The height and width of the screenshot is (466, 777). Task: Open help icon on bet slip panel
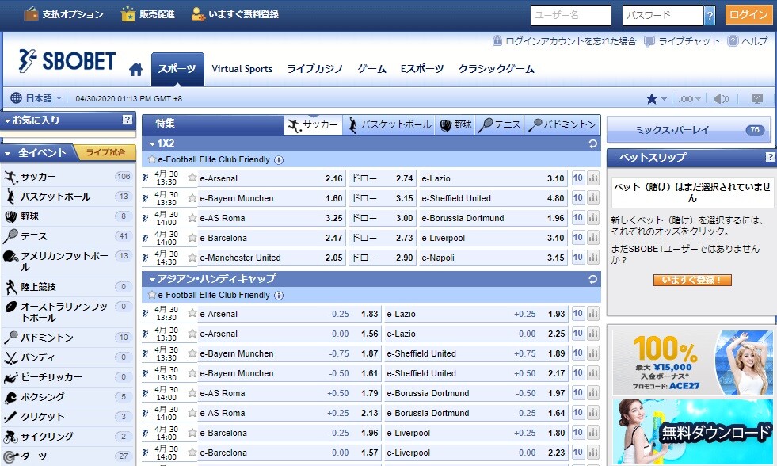(770, 157)
